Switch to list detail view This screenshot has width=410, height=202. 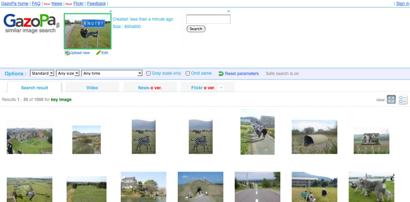pos(403,100)
